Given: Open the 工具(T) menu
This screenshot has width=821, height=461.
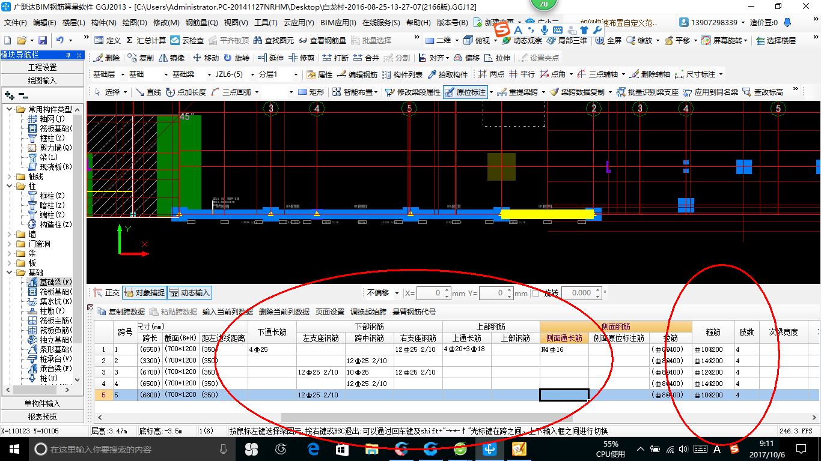Looking at the screenshot, I should [x=266, y=23].
